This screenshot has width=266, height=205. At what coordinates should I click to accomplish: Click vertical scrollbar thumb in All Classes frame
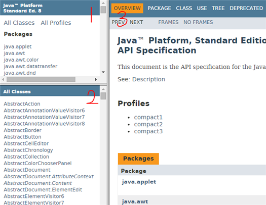103,96
